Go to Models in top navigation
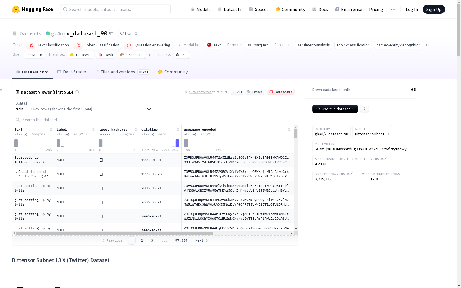This screenshot has height=288, width=461. (201, 10)
